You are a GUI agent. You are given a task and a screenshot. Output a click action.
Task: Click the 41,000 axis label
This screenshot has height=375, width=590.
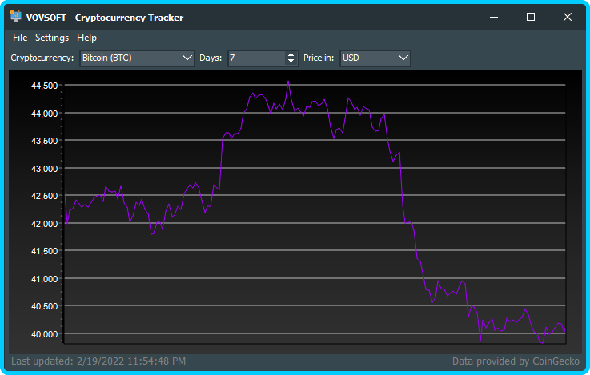pos(44,279)
